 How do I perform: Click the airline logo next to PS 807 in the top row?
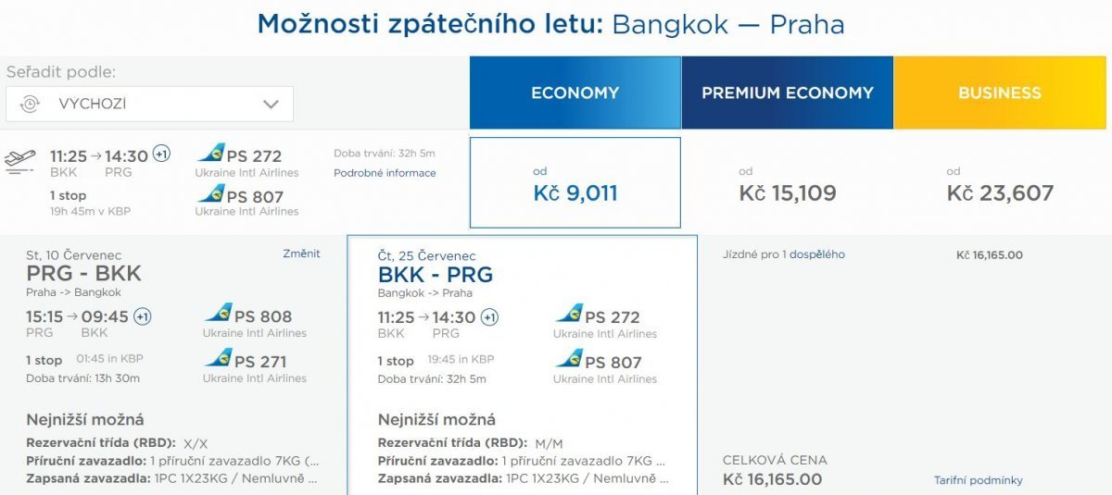click(211, 194)
